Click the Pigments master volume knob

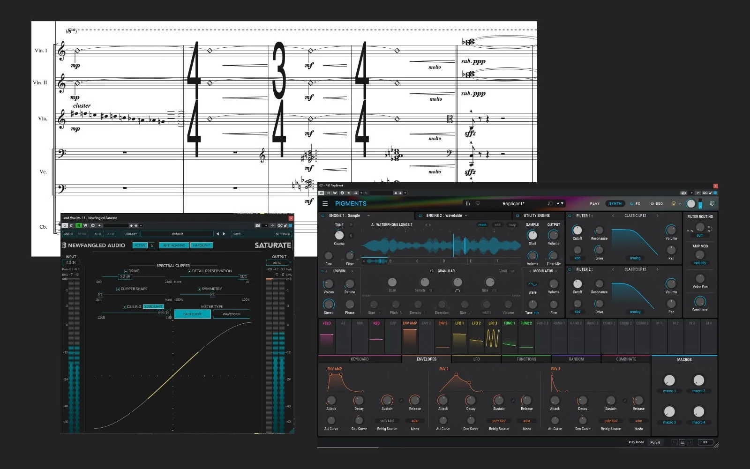[x=690, y=203]
